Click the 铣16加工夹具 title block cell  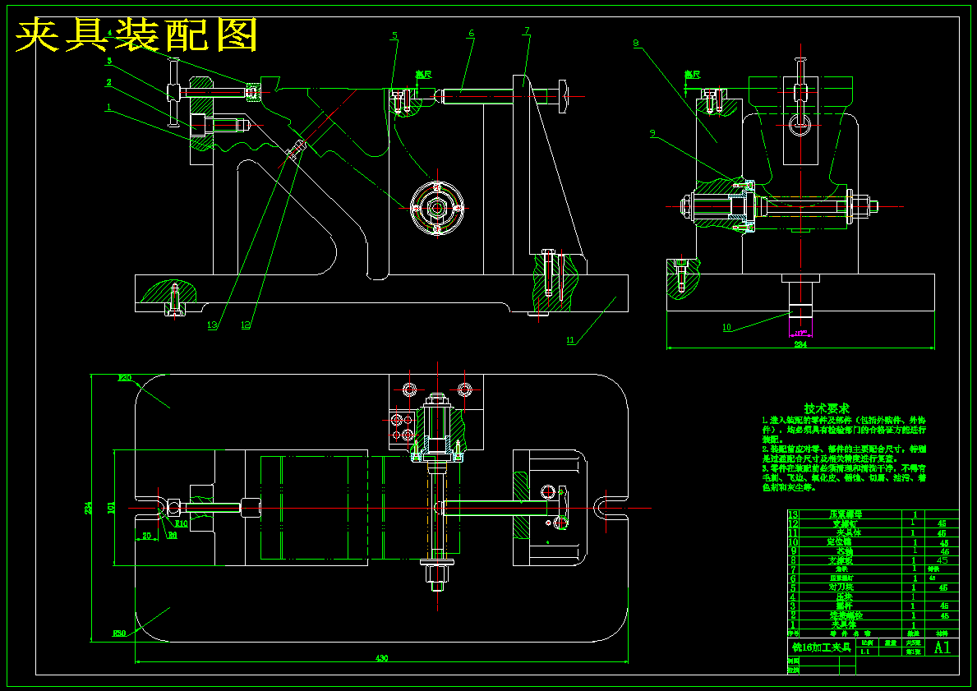click(821, 647)
